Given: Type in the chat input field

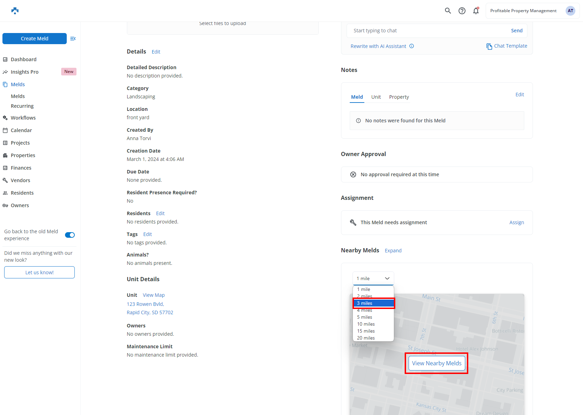Looking at the screenshot, I should (x=428, y=31).
